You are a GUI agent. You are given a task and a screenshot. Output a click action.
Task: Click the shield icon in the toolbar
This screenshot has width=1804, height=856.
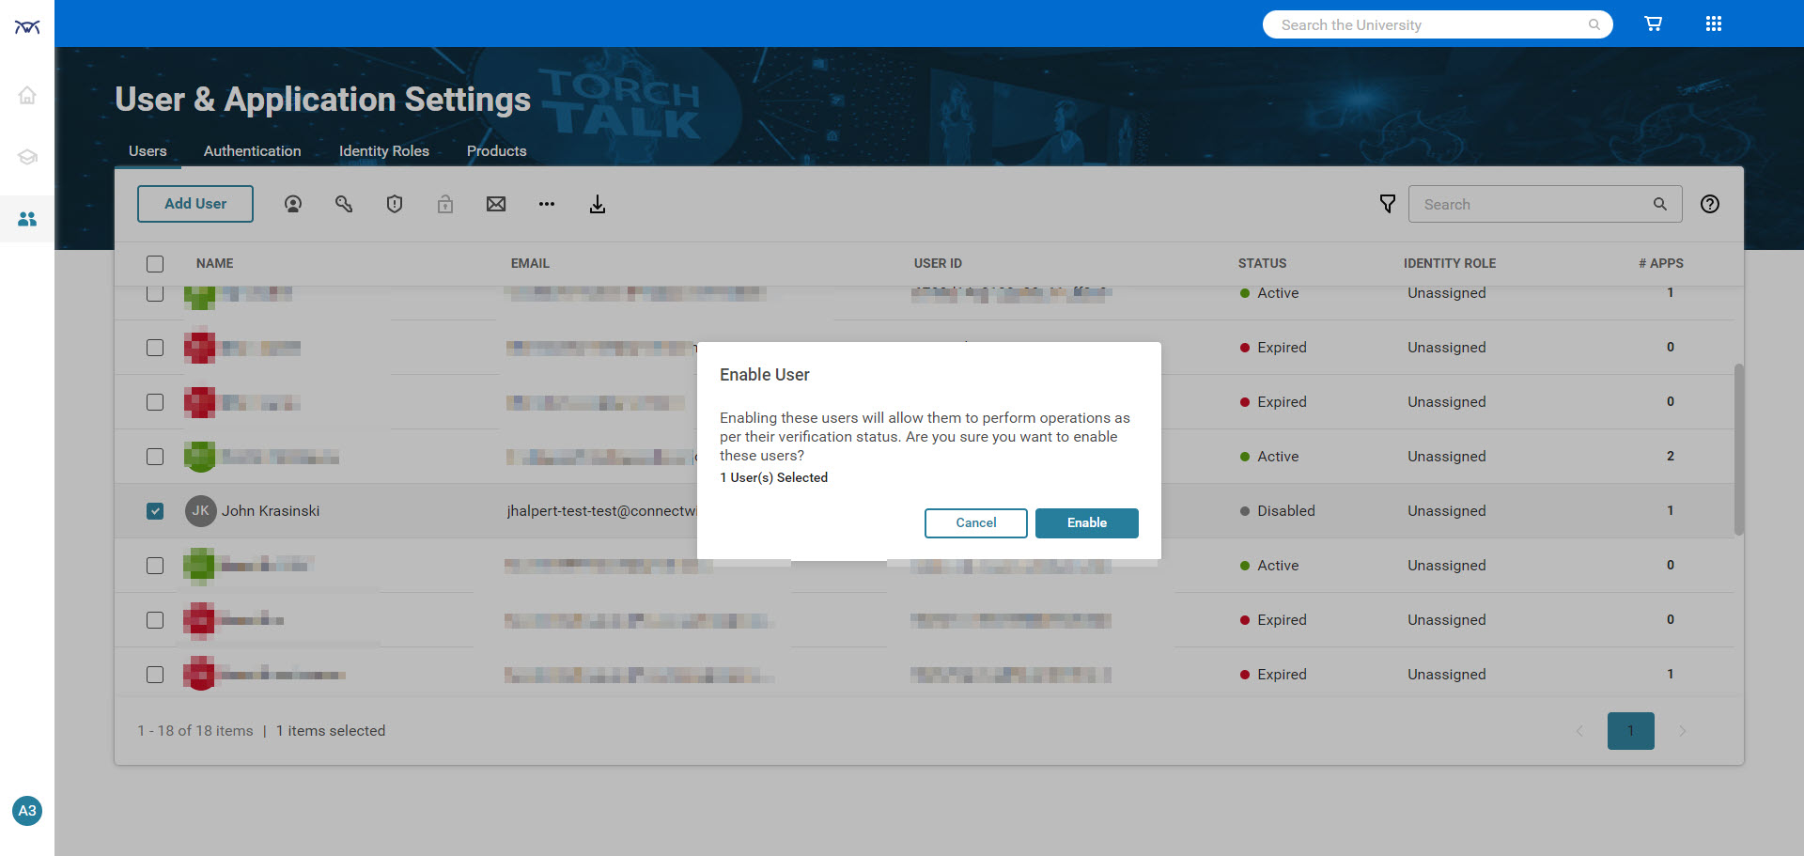[x=395, y=204]
